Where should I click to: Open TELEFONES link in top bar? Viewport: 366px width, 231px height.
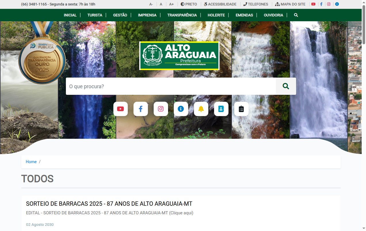point(256,4)
